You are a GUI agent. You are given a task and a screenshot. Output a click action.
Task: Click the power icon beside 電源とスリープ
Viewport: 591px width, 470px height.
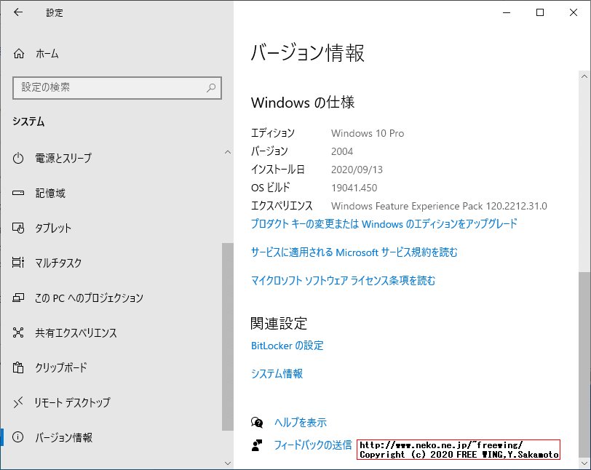click(x=18, y=158)
